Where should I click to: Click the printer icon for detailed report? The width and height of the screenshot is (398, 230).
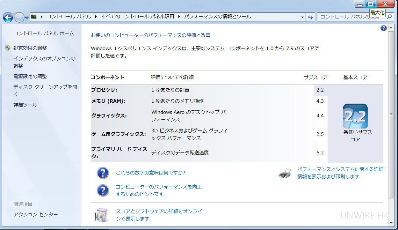tap(285, 173)
